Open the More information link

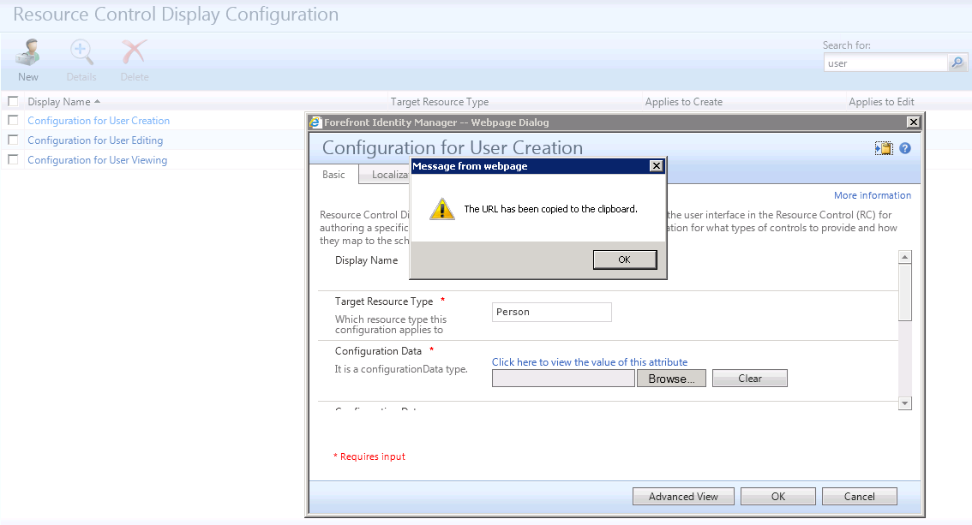(872, 195)
